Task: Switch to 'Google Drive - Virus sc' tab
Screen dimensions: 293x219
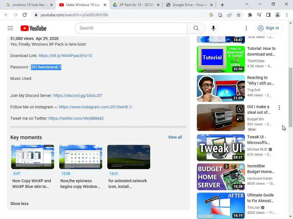Action: click(189, 5)
